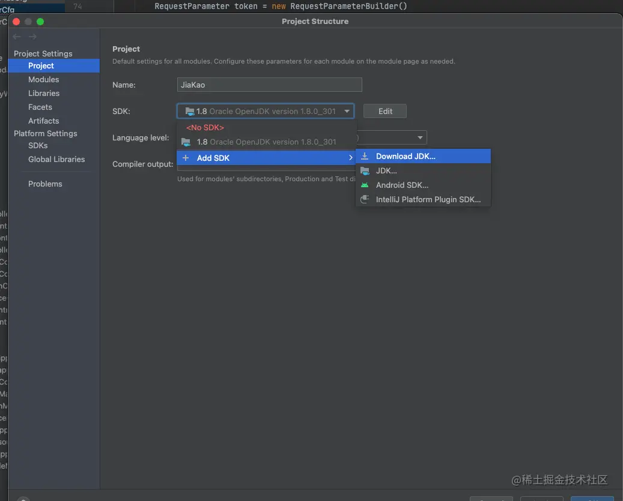
Task: Select 1.8 Oracle OpenJDK from the list
Action: tap(267, 142)
